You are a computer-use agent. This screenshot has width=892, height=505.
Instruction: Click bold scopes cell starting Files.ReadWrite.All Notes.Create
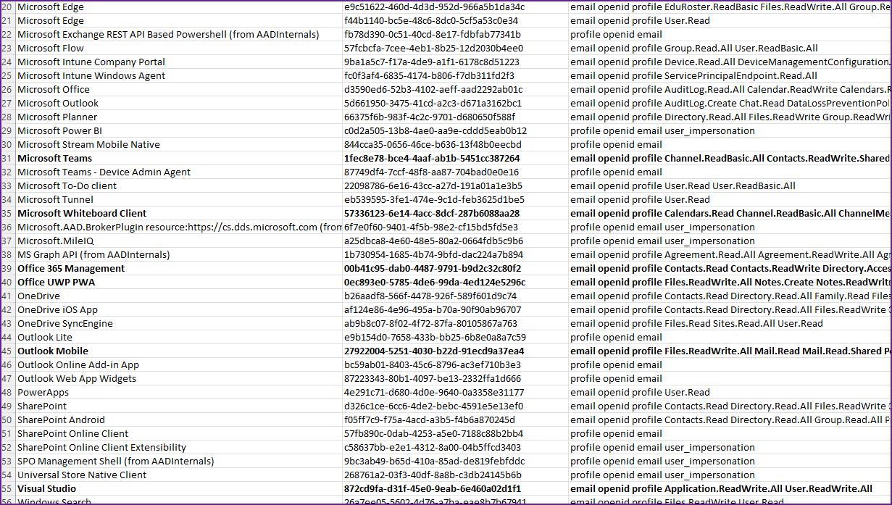coord(730,283)
